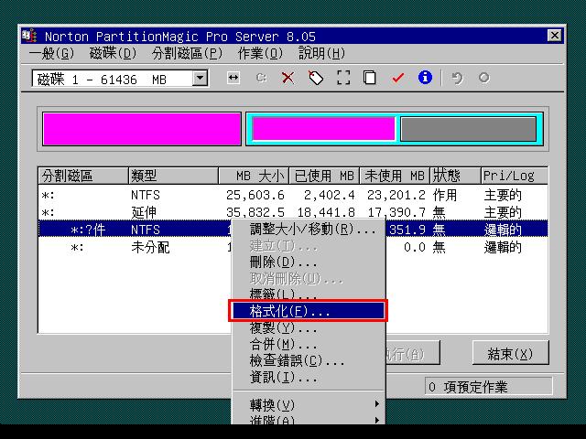Click the 17,390.7 unused MB value

[x=396, y=212]
